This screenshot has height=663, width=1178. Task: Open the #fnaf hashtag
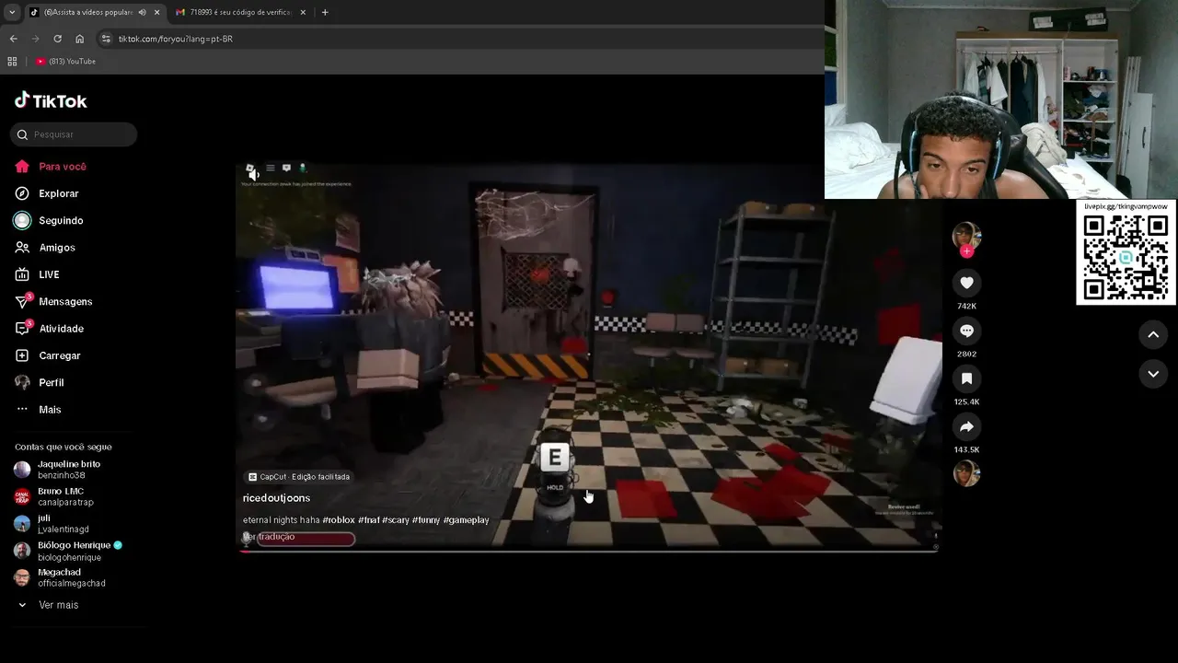coord(368,520)
